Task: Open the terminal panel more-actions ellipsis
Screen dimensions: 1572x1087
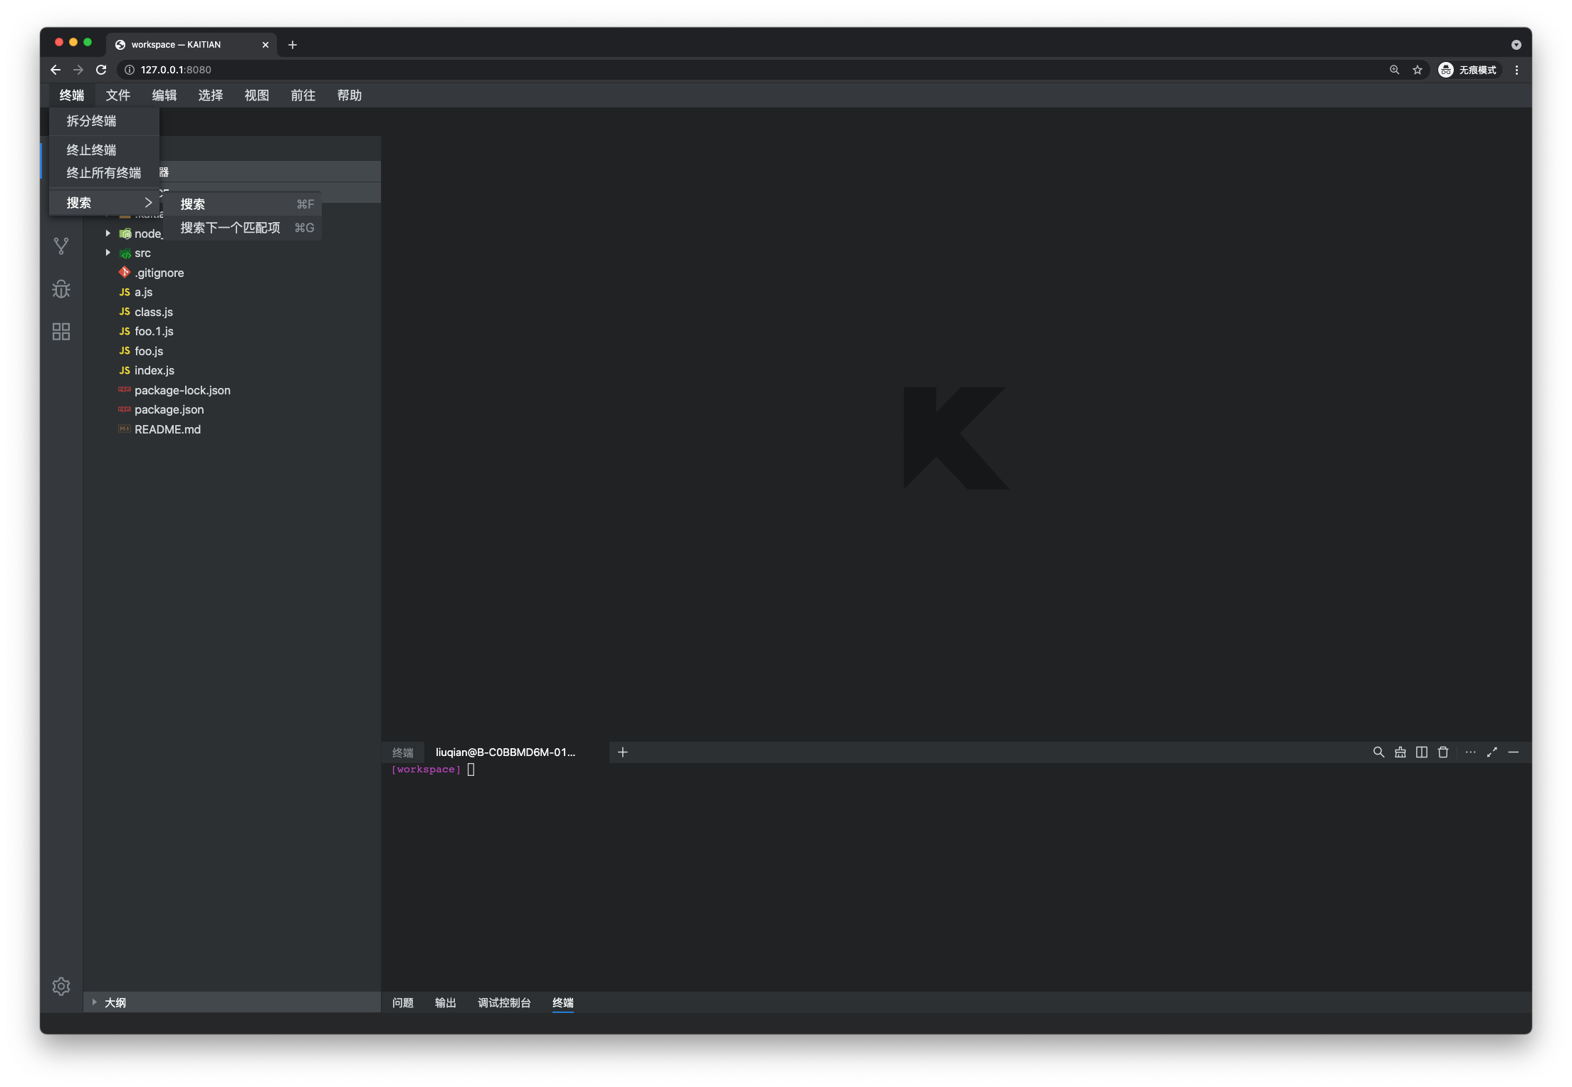Action: coord(1470,752)
